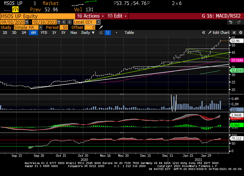Viewport: 244px width, 176px height.
Task: Click the end date field 02/10/2021
Action: click(x=45, y=22)
